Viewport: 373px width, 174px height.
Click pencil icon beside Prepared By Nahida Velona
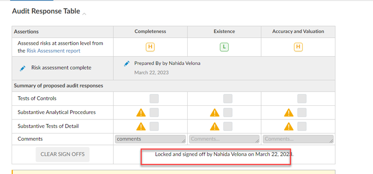[127, 63]
